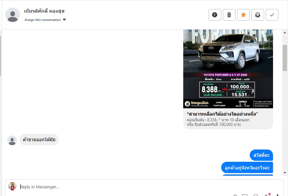Click the chat vertical scrollbar thumb

coord(285,58)
